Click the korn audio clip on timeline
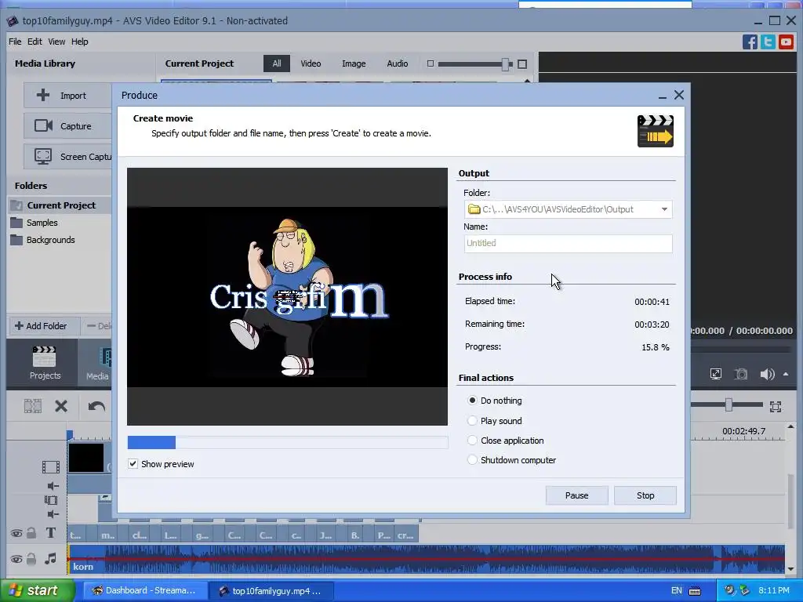The image size is (803, 602). [x=426, y=559]
